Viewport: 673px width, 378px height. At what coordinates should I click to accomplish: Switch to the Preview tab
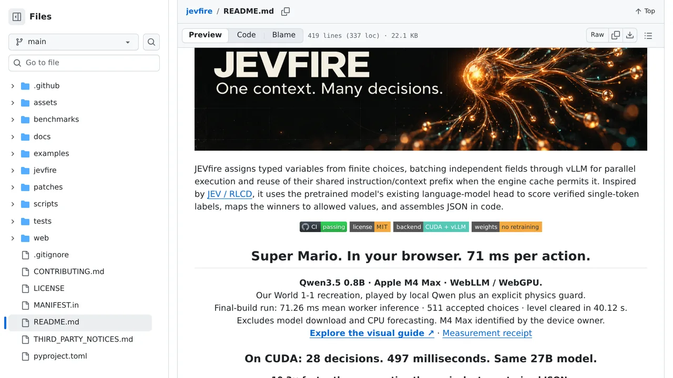[x=205, y=35]
